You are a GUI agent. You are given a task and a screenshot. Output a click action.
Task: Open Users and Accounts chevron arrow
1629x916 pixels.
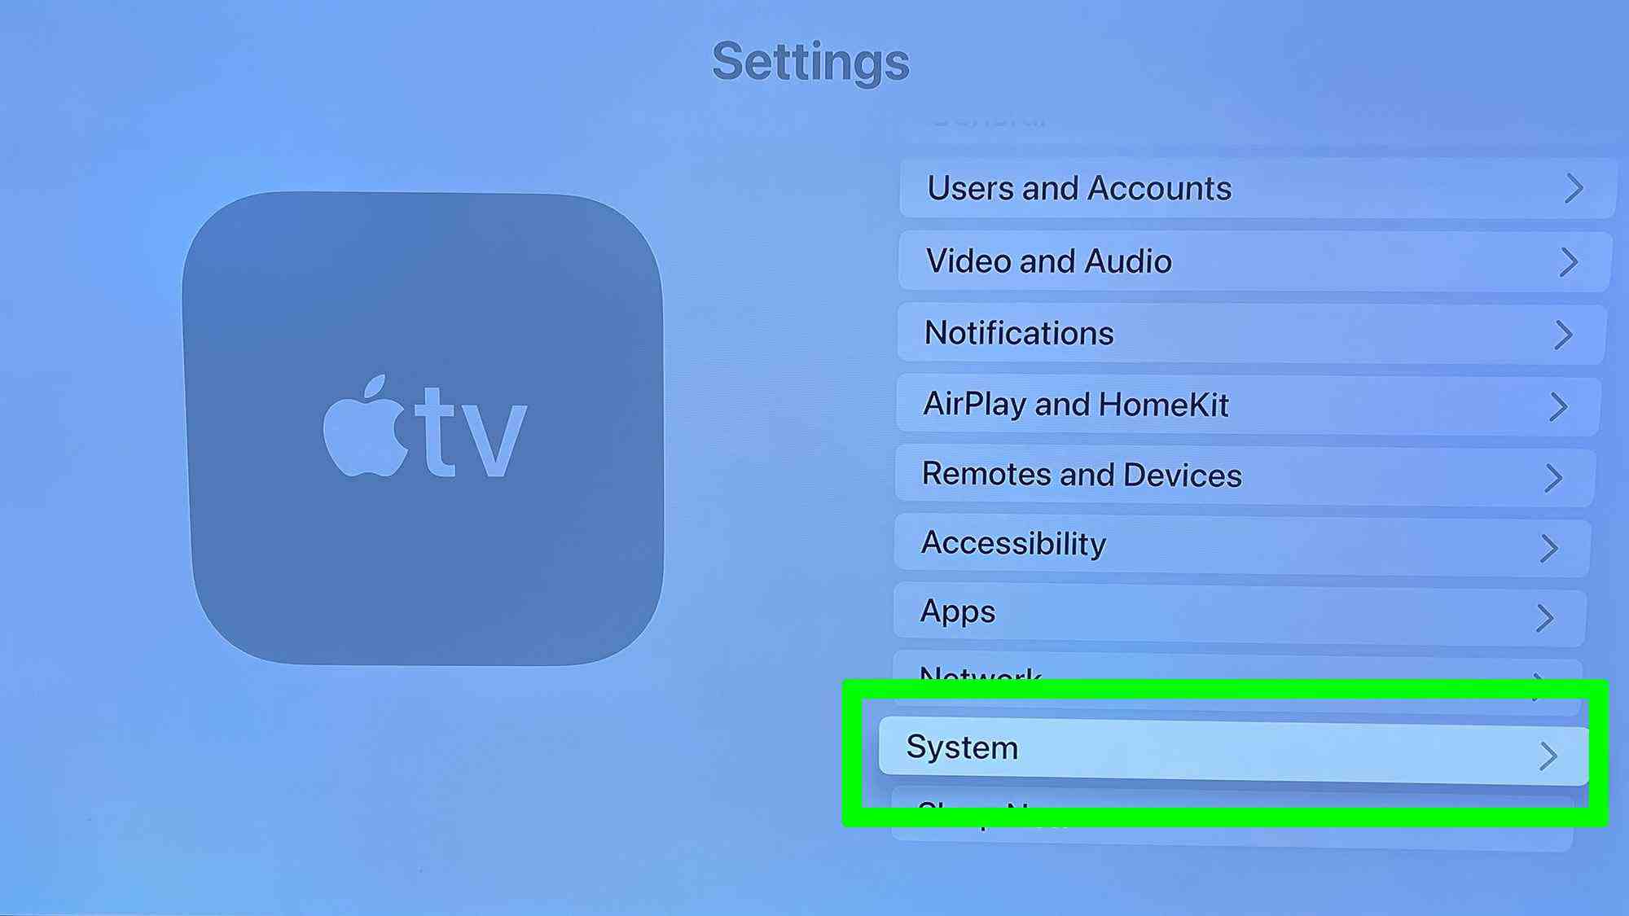pos(1572,188)
